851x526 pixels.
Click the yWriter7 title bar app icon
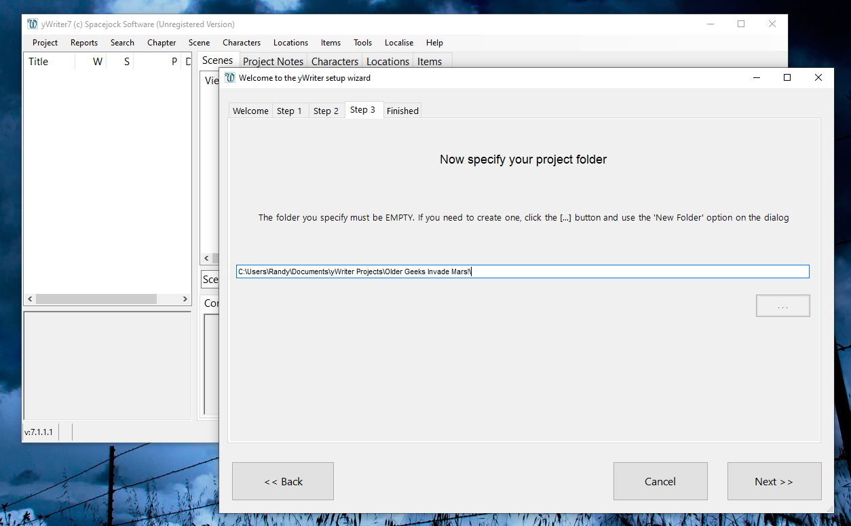tap(33, 24)
